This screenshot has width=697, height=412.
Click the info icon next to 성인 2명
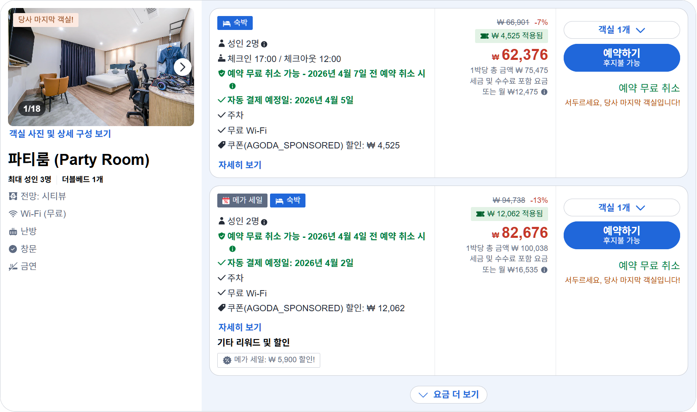265,44
